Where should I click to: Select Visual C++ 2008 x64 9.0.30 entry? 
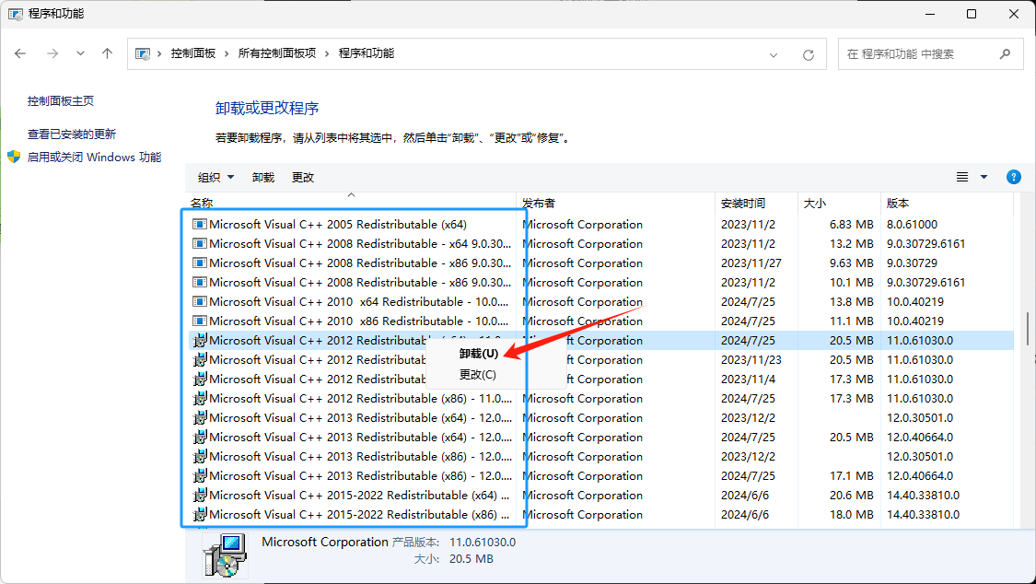point(360,243)
